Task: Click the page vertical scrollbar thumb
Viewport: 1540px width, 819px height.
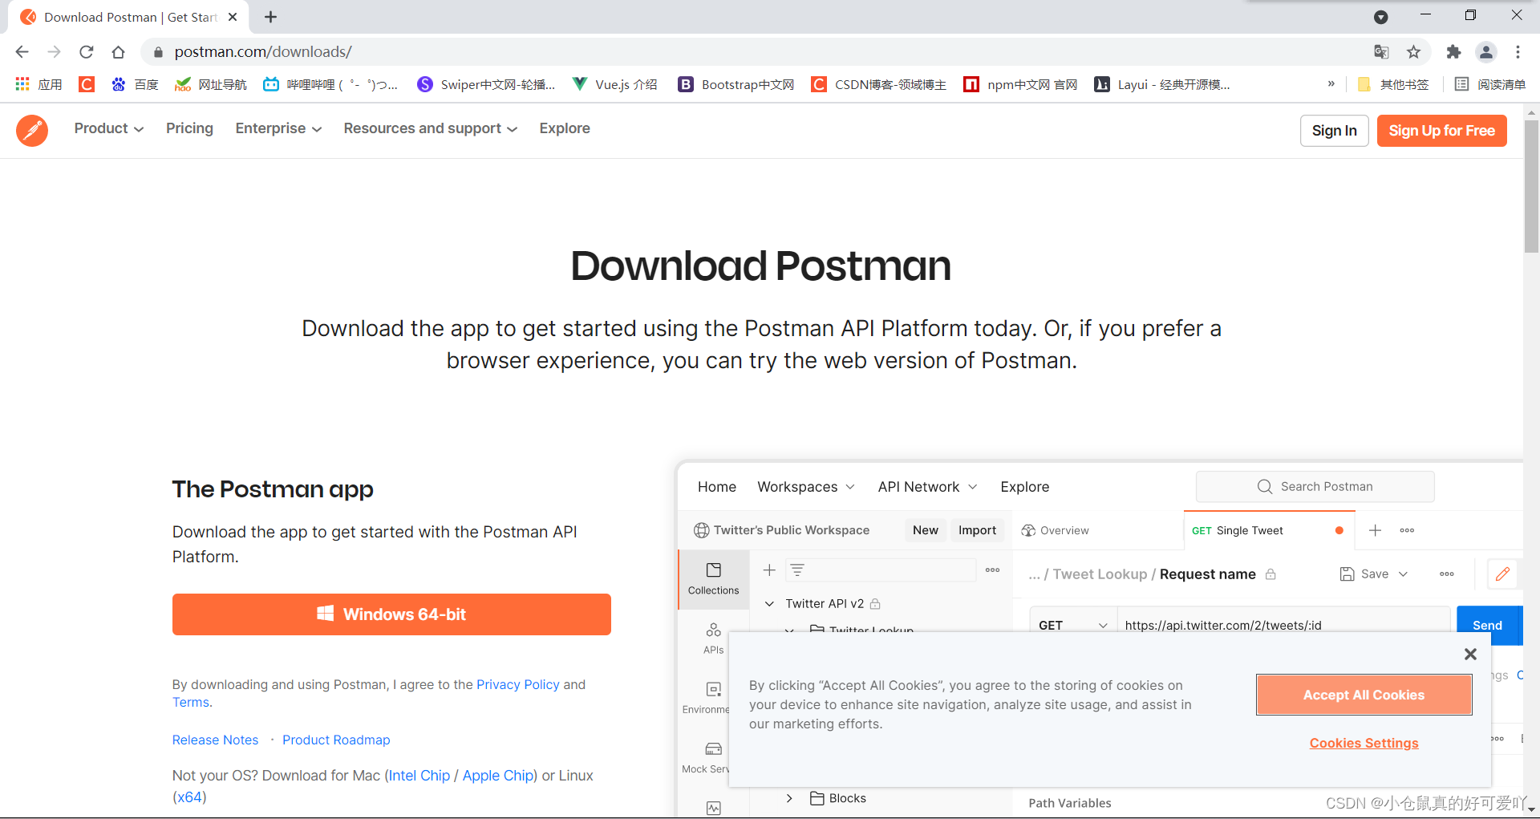Action: coord(1531,186)
